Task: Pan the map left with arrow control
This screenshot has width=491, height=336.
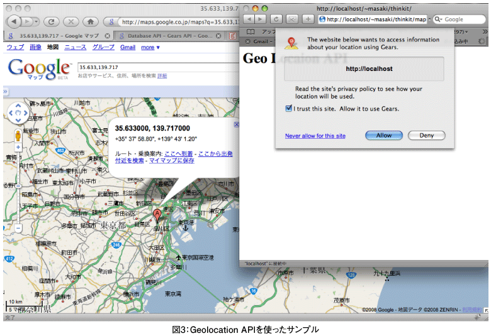Action: [11, 113]
